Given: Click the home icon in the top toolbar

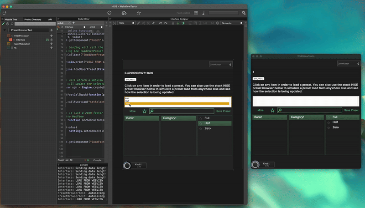Looking at the screenshot, I should 124,13.
